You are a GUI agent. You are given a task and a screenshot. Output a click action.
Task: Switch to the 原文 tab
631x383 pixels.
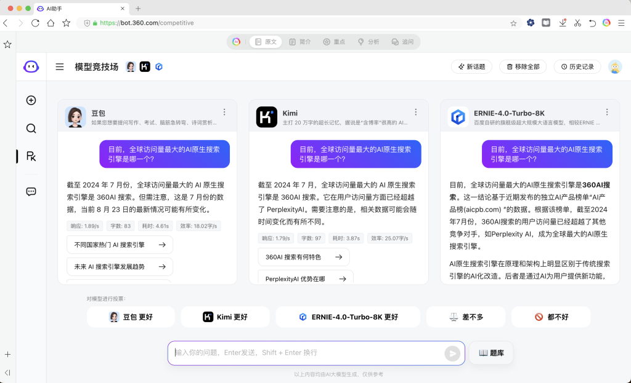[x=266, y=42]
